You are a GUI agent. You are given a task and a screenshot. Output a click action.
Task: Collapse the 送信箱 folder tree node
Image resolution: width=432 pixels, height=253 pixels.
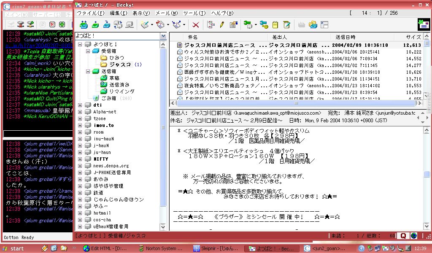[x=88, y=71]
